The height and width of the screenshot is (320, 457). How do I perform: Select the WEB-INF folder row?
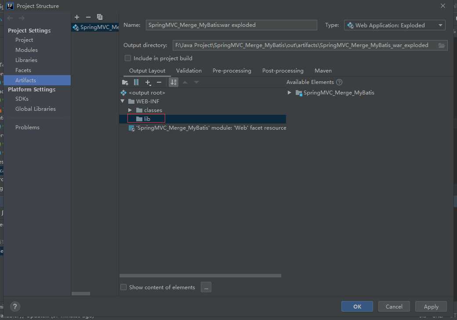pyautogui.click(x=203, y=102)
